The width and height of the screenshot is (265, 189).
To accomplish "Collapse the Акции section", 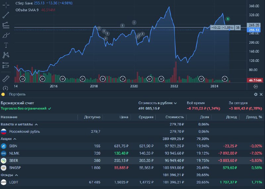I will (15, 139).
